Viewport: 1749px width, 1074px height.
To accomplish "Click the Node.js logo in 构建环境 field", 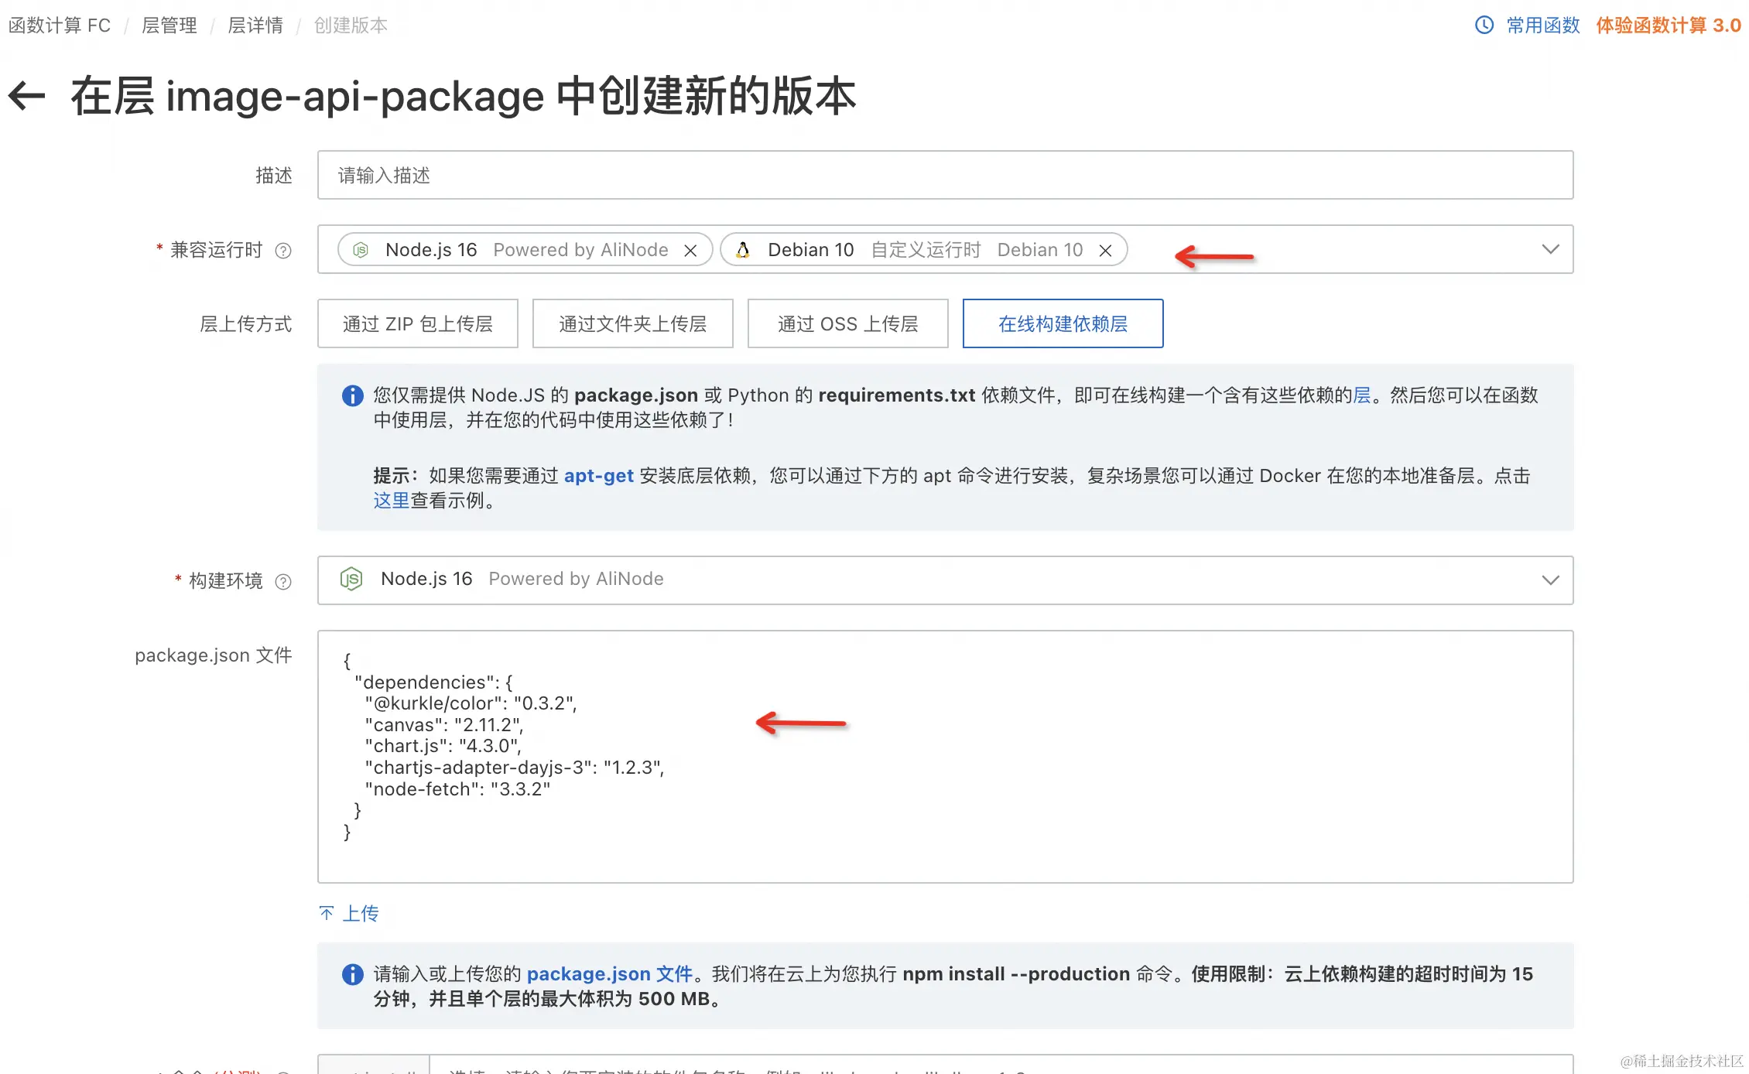I will (x=351, y=579).
